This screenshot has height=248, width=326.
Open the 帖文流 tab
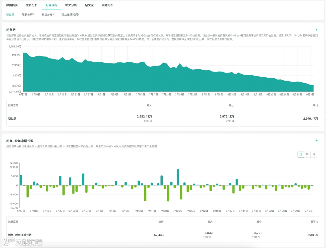(x=89, y=5)
